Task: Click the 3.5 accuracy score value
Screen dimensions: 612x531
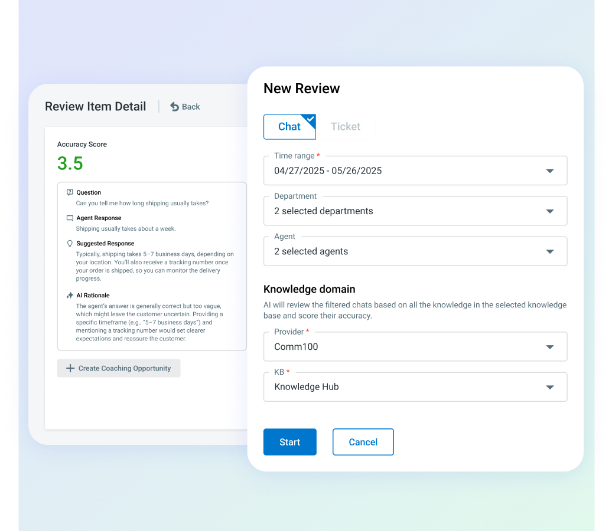Action: coord(70,163)
